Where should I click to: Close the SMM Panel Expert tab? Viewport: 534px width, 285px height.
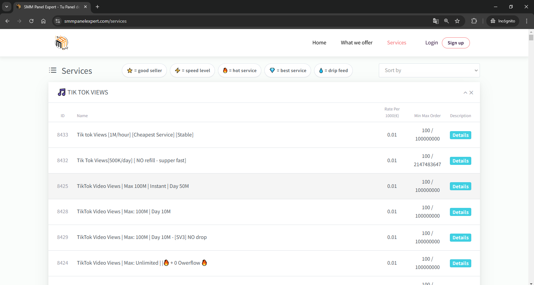click(85, 7)
